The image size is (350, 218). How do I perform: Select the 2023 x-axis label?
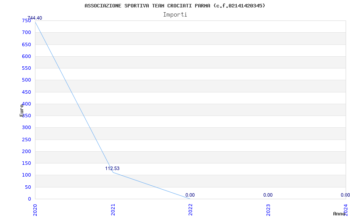(269, 210)
